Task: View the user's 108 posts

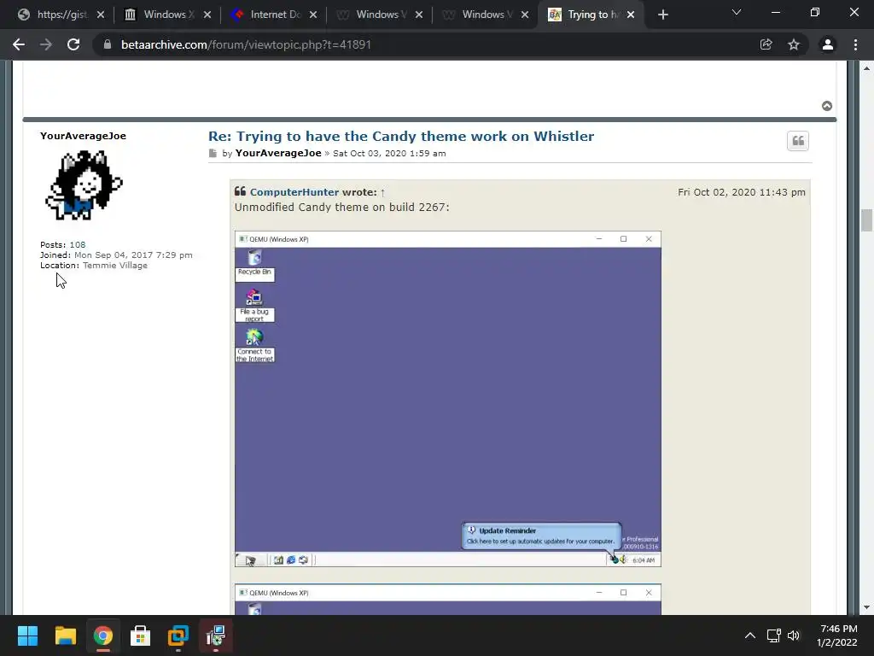Action: (78, 245)
